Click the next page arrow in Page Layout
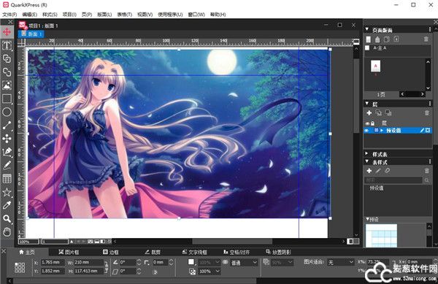 point(423,94)
